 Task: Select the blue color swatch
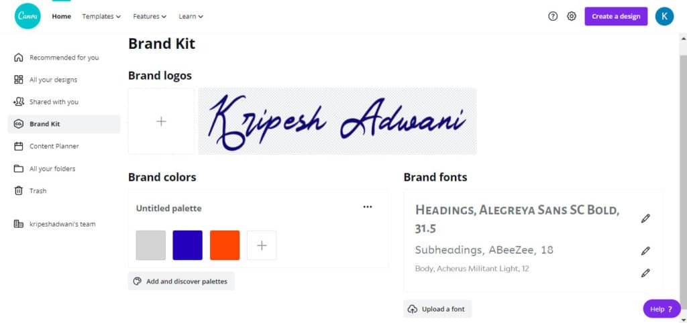pyautogui.click(x=187, y=245)
